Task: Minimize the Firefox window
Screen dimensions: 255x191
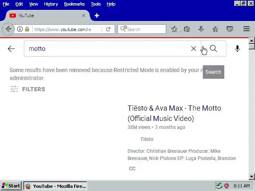Action: 237,4
